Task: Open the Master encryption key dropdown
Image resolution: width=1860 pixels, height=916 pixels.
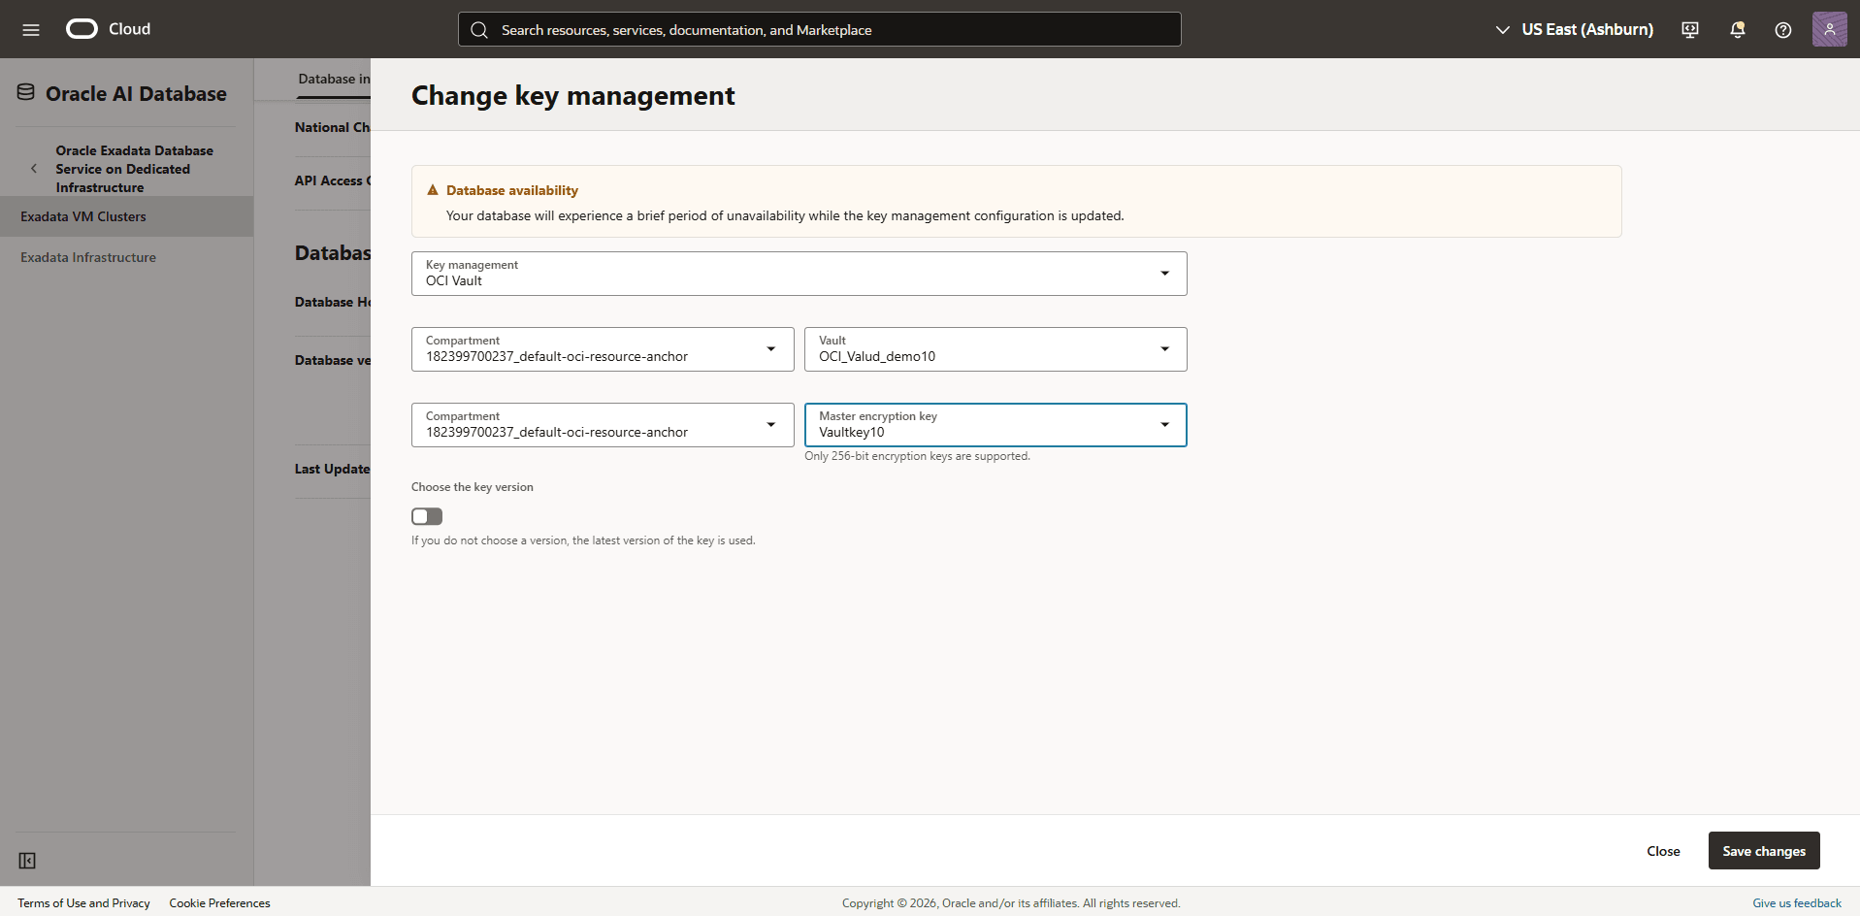Action: 995,425
